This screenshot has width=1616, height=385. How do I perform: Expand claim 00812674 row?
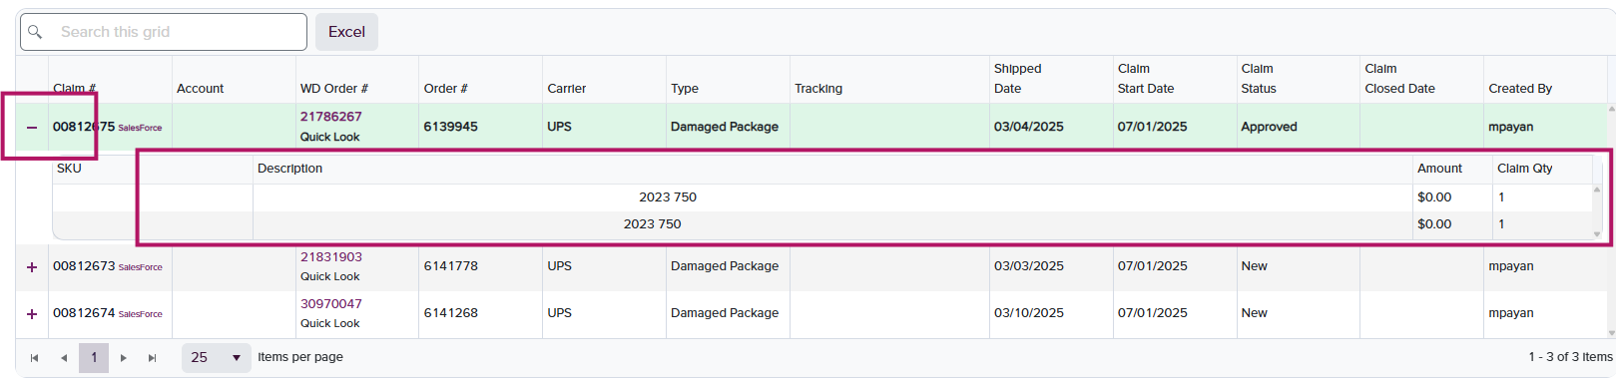32,314
